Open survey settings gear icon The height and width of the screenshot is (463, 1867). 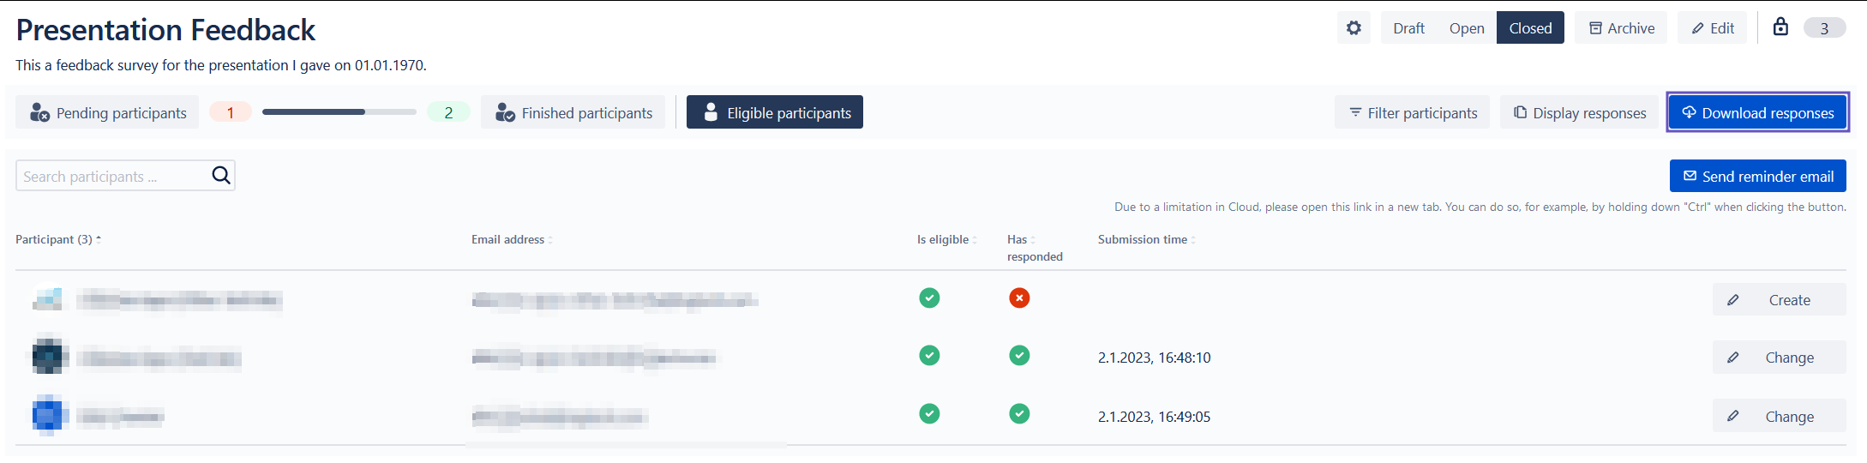1354,28
